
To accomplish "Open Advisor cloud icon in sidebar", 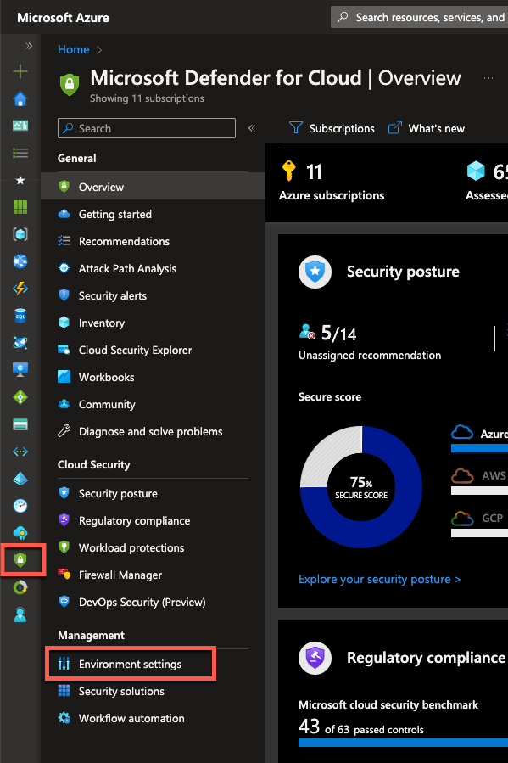I will click(20, 533).
